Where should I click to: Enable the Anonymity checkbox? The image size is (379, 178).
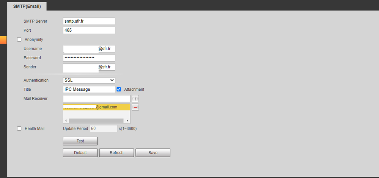19,39
